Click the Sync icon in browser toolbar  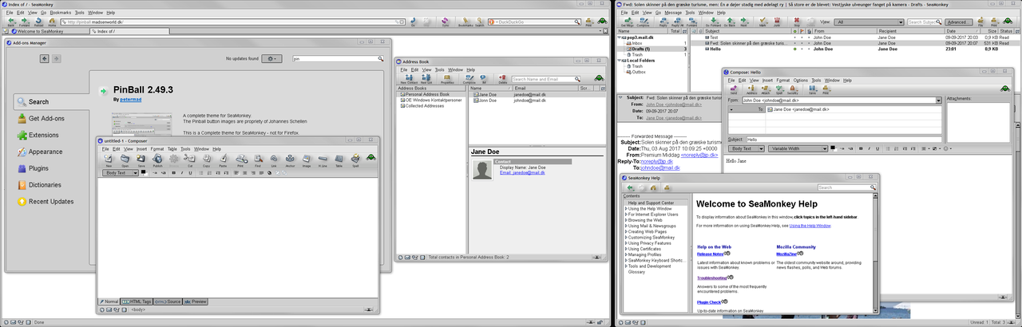[445, 23]
